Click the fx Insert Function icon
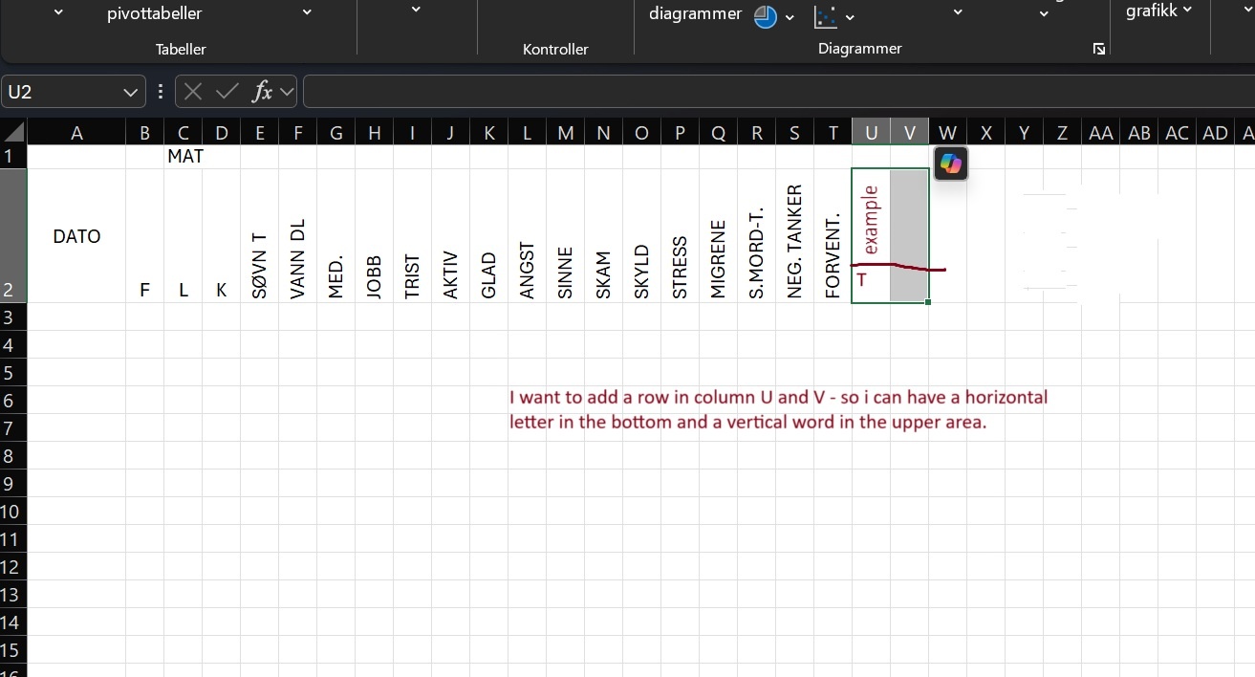Image resolution: width=1255 pixels, height=677 pixels. (262, 91)
